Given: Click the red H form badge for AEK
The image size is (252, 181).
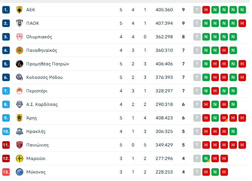Looking at the screenshot, I should click(206, 10).
